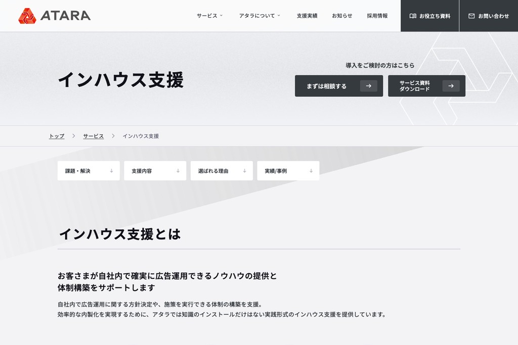The width and height of the screenshot is (518, 345).
Task: Click the breadcrumb chevron after トップ
Action: tap(74, 136)
